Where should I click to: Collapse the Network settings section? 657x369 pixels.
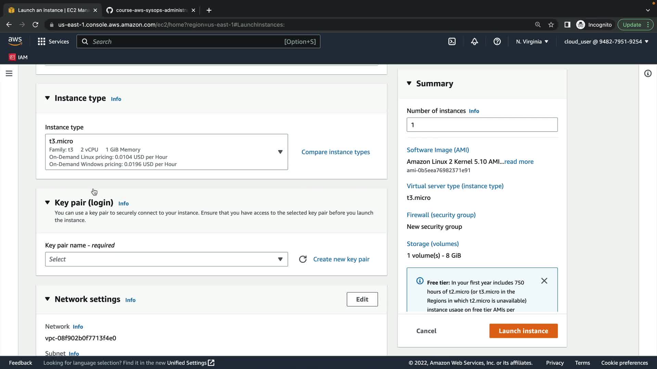(x=48, y=299)
